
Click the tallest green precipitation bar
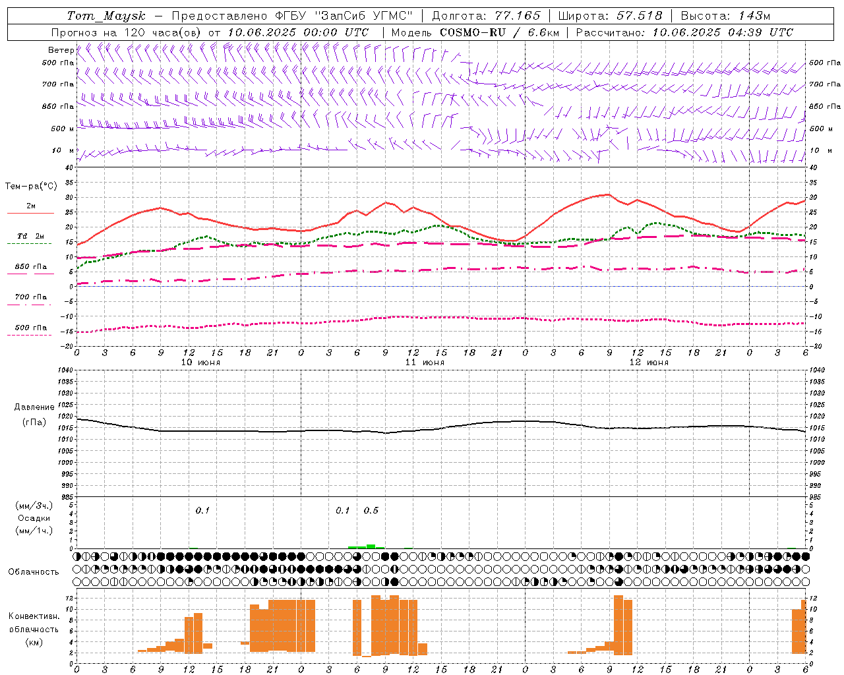371,546
